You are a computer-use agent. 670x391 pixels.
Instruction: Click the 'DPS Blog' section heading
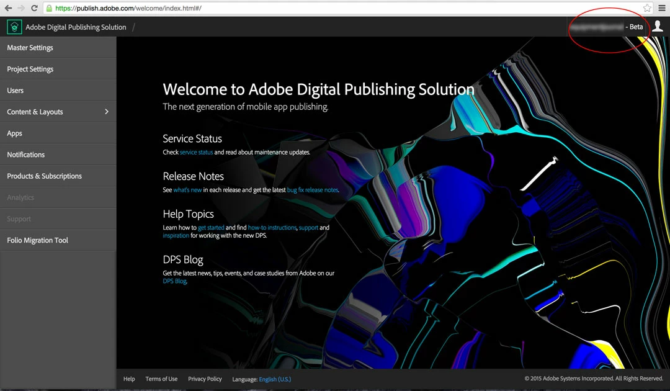click(x=183, y=259)
